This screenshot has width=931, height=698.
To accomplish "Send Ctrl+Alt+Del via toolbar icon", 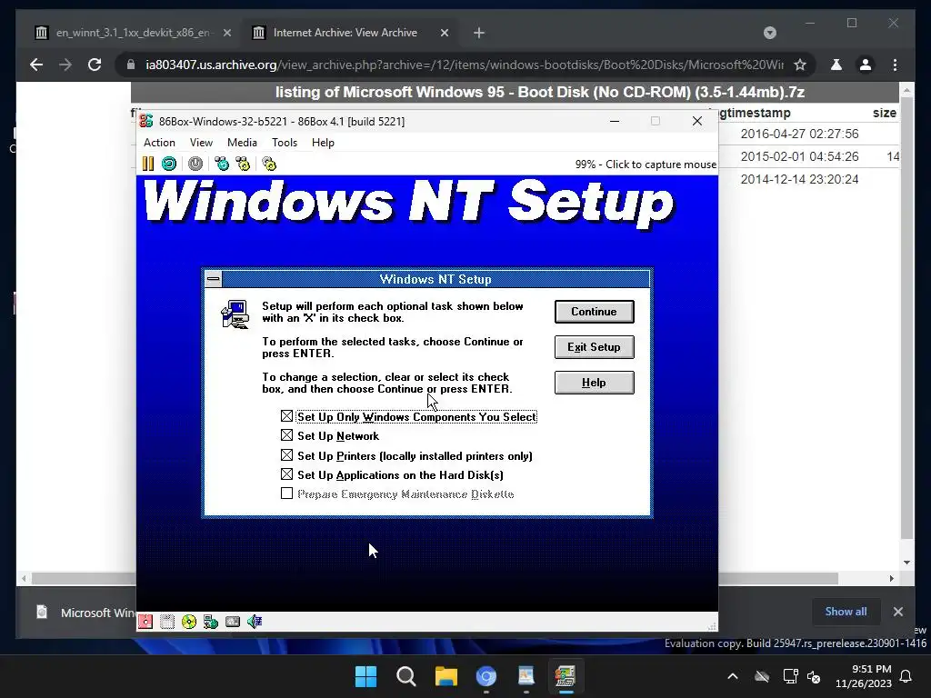I will click(x=222, y=164).
